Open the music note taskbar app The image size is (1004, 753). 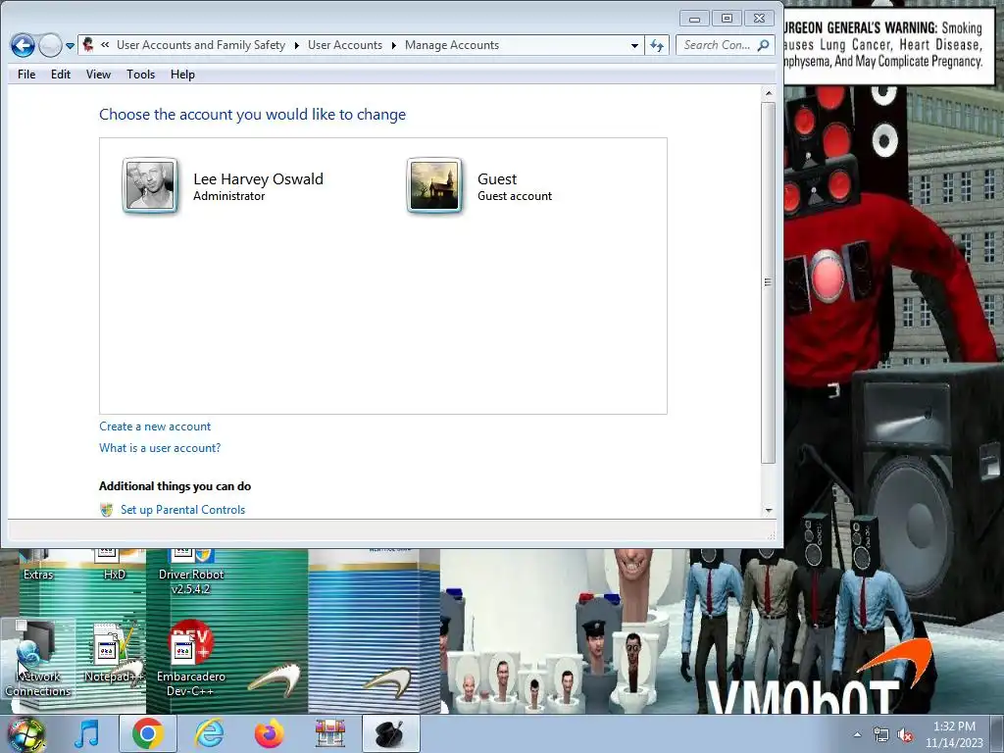(x=86, y=733)
